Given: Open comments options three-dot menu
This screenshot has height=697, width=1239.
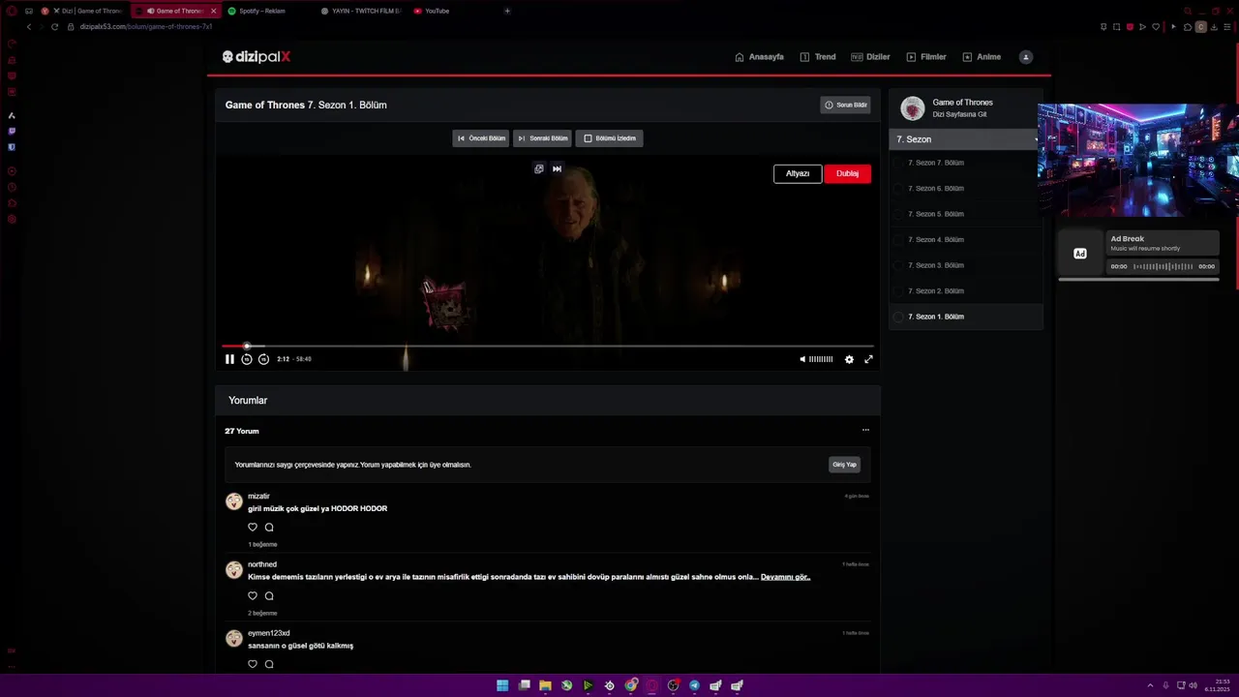Looking at the screenshot, I should 865,430.
